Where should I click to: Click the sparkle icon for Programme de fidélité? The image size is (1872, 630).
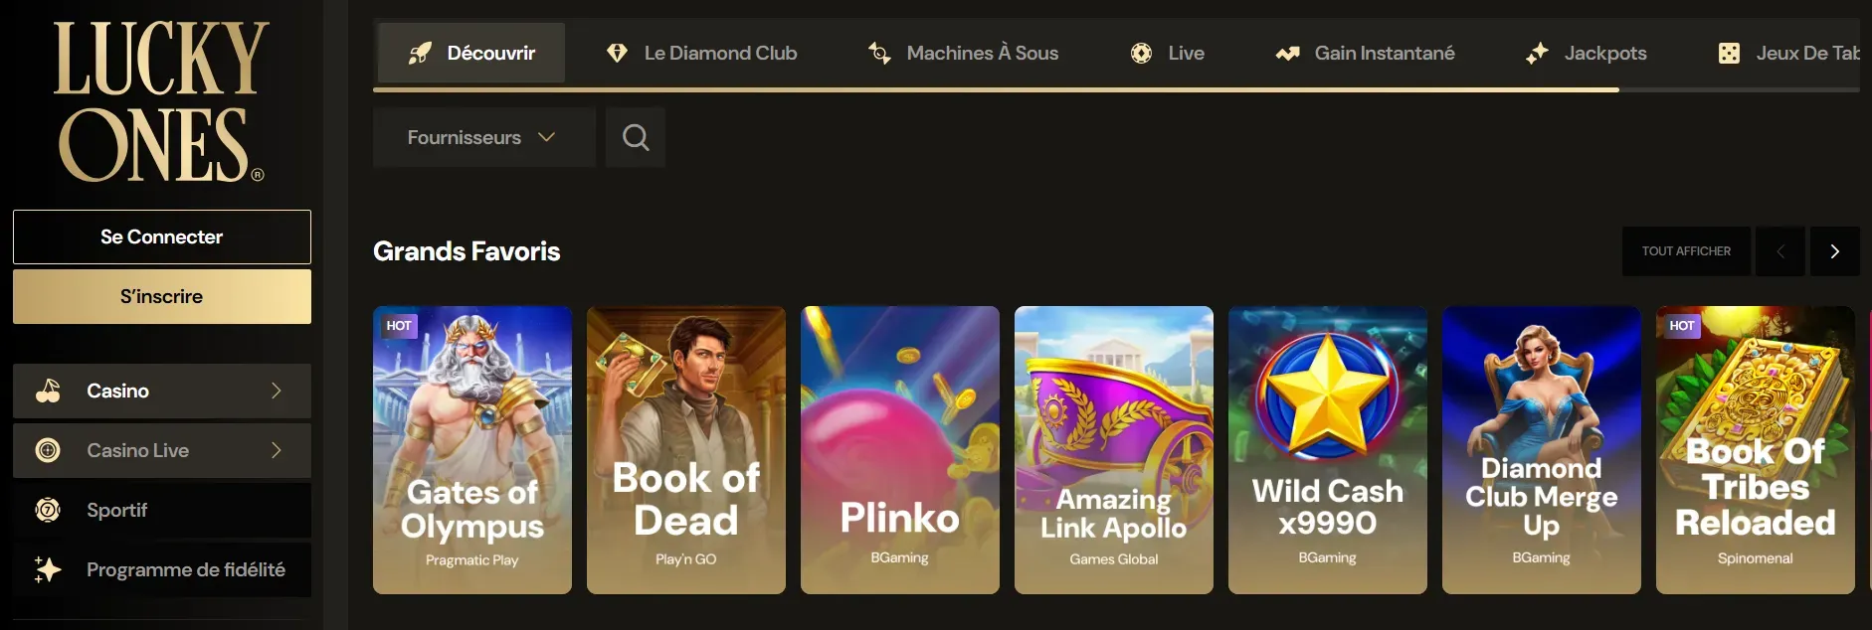48,569
